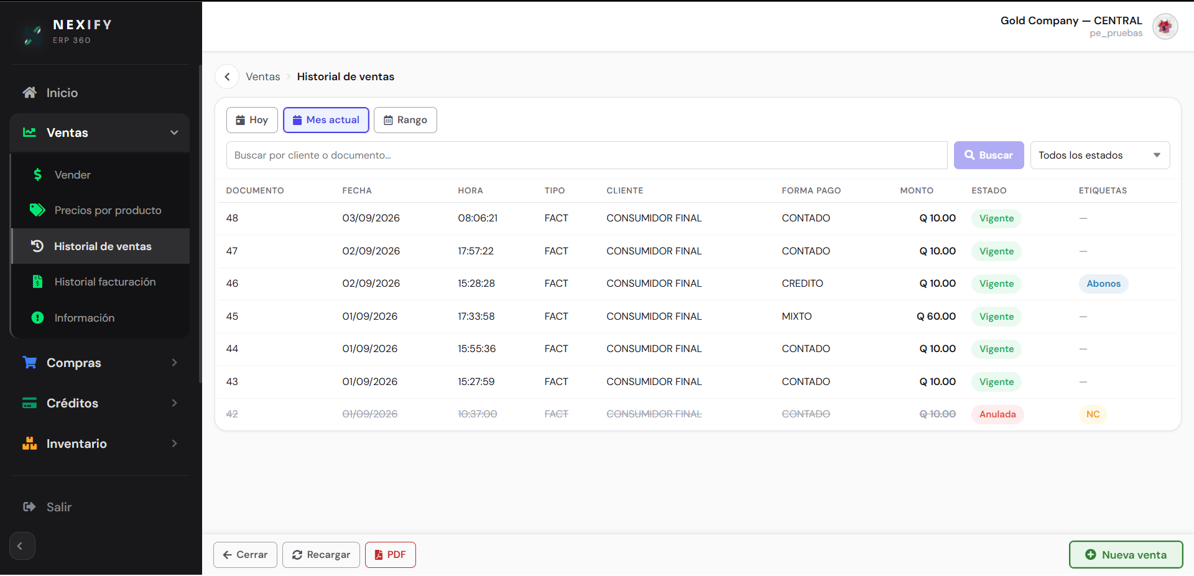
Task: Filter sales by Hoy
Action: click(252, 120)
